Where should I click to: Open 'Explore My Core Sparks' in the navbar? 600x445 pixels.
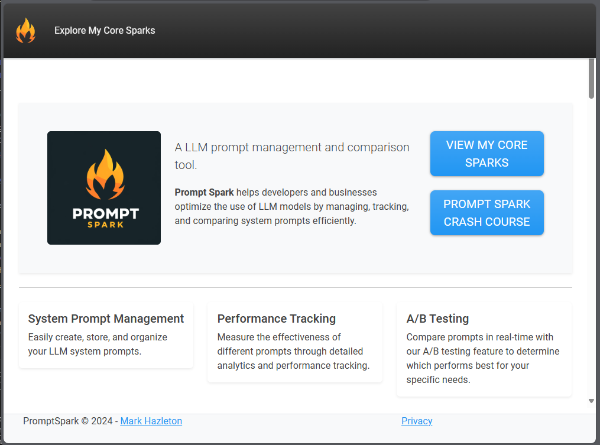(x=105, y=30)
